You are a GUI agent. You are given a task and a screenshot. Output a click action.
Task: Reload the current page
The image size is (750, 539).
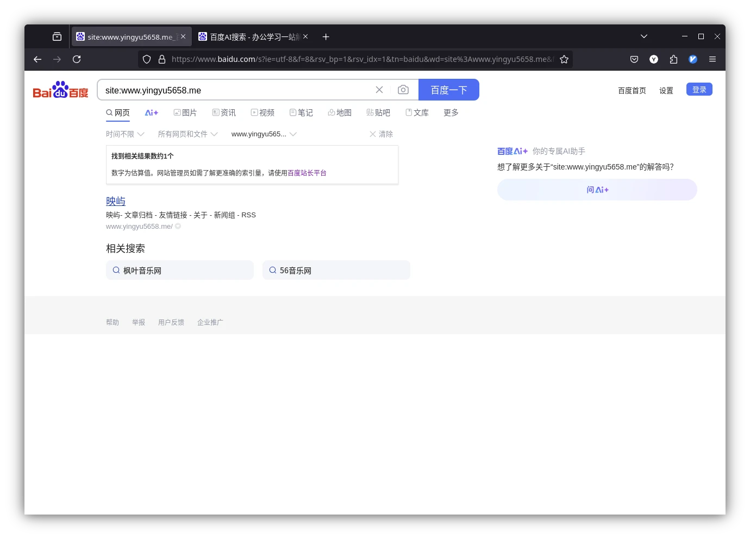[77, 59]
